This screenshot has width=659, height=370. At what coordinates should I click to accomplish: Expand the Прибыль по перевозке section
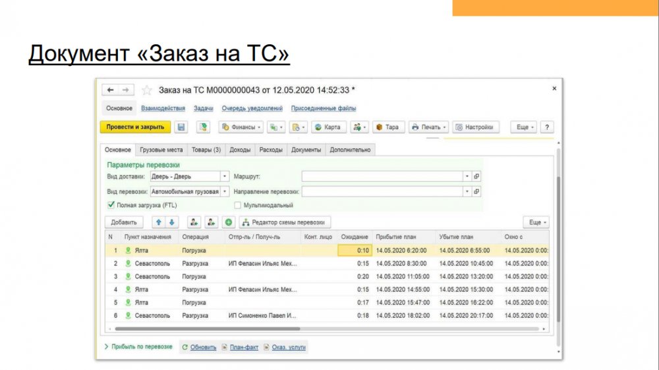tap(138, 347)
